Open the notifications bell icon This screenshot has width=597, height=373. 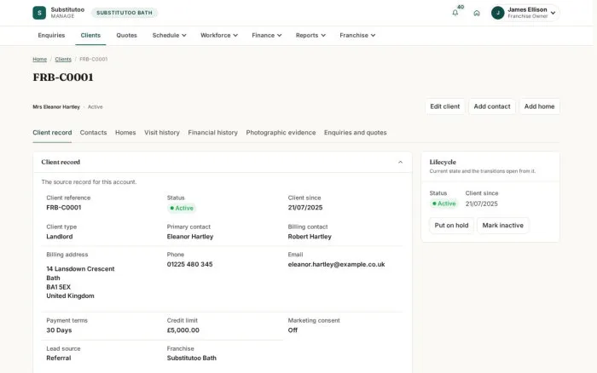[x=455, y=13]
